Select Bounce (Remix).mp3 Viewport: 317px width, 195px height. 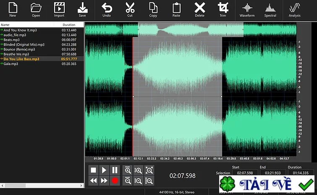(x=42, y=49)
